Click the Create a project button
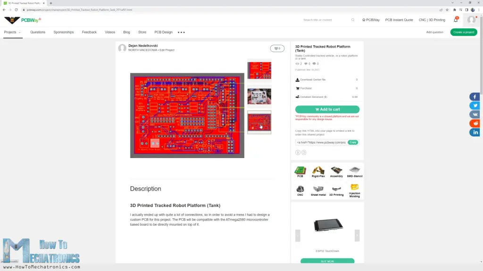This screenshot has height=271, width=483. coord(464,32)
